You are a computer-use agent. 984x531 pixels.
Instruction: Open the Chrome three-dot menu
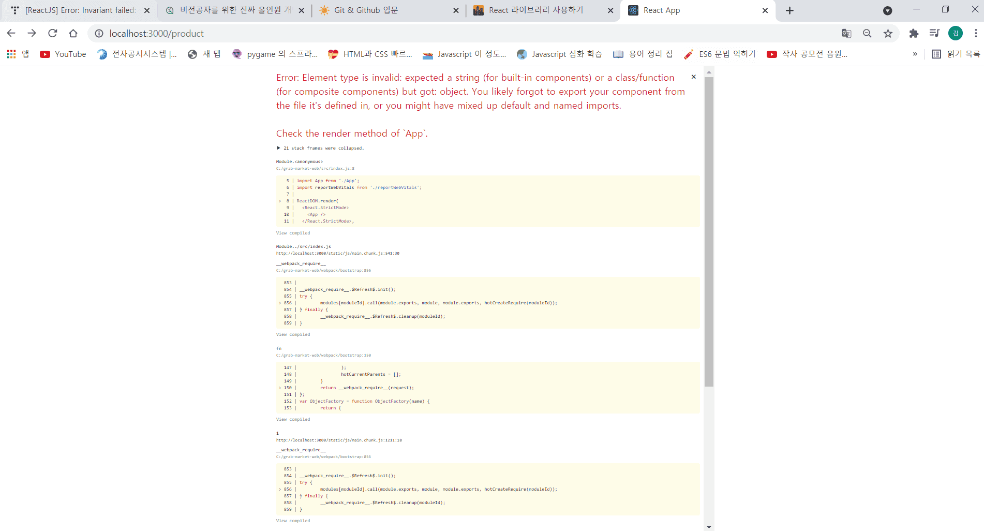[976, 34]
